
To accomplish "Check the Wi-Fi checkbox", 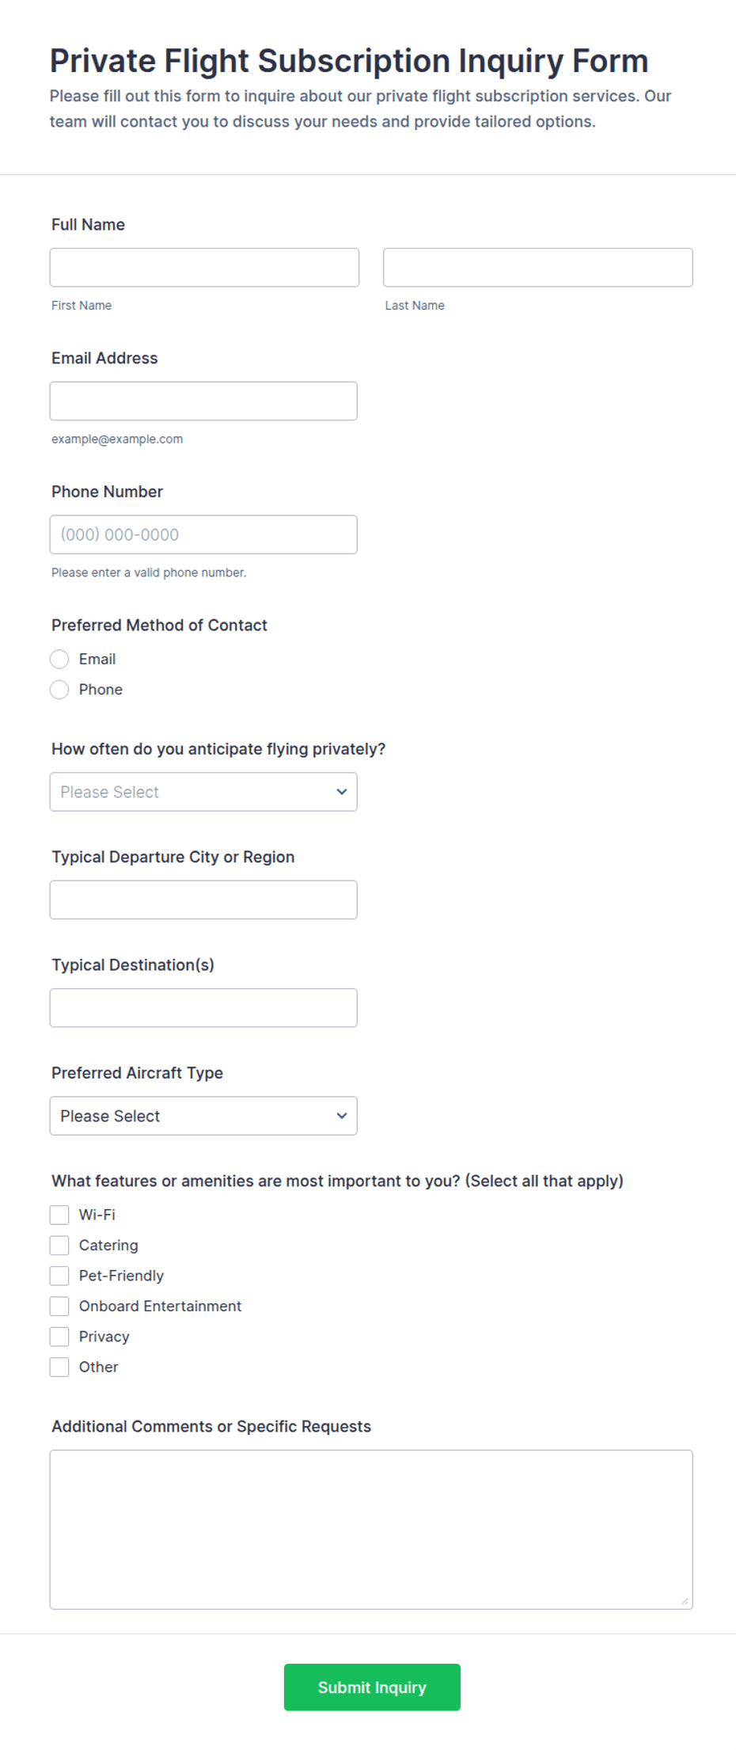I will 59,1215.
